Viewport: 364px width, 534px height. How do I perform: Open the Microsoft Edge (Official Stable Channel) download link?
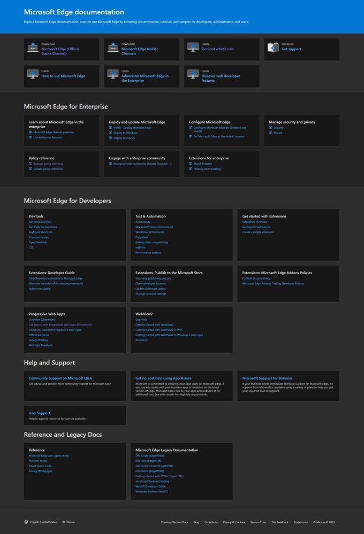click(60, 51)
